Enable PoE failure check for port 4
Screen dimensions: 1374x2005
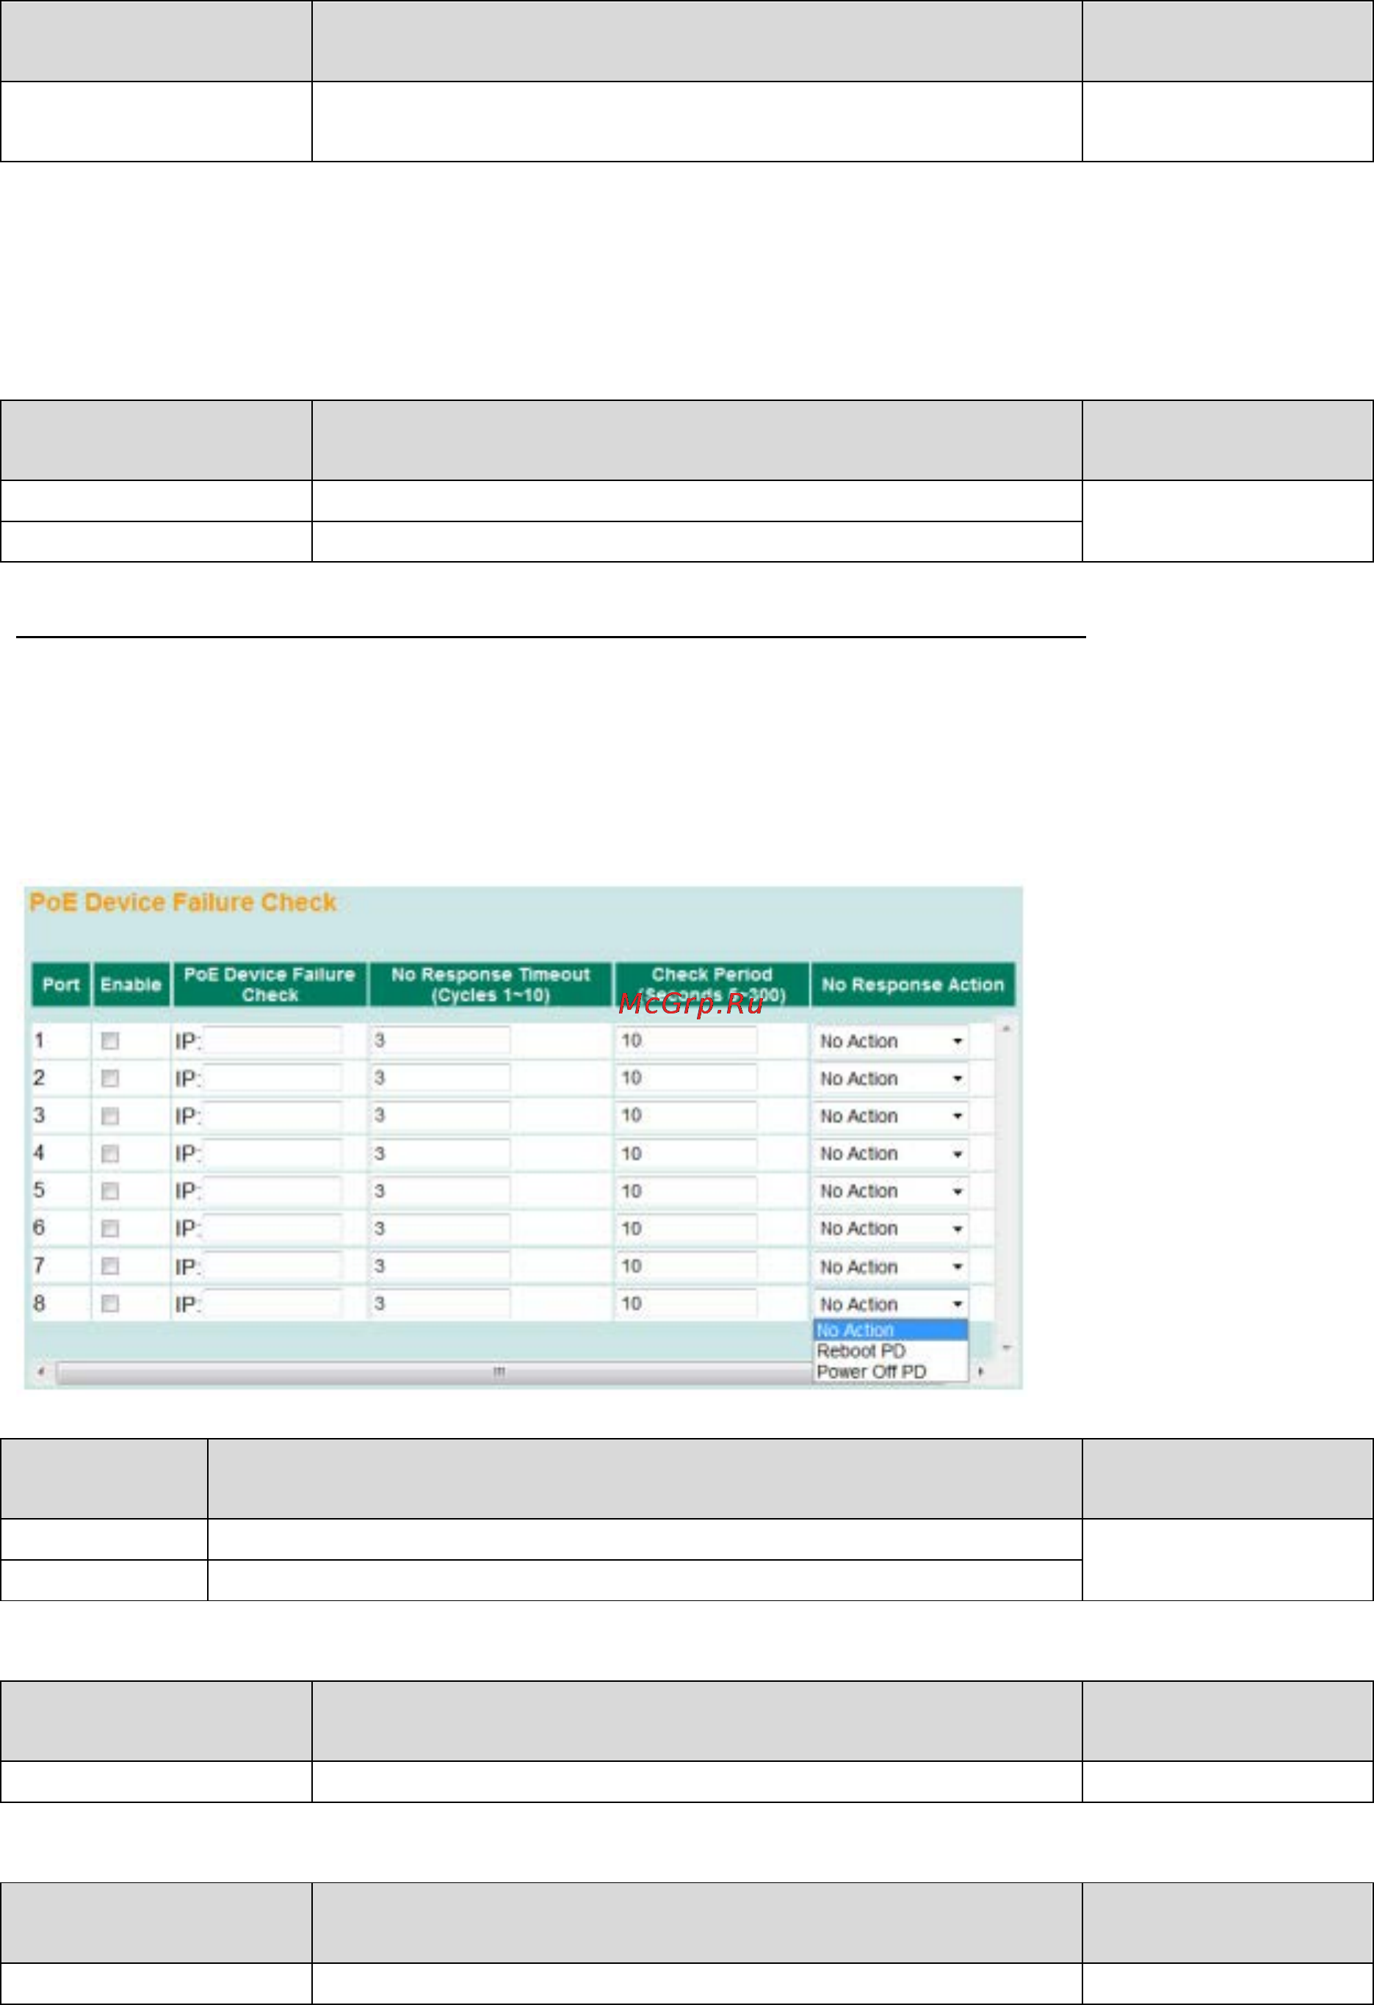(x=109, y=1154)
